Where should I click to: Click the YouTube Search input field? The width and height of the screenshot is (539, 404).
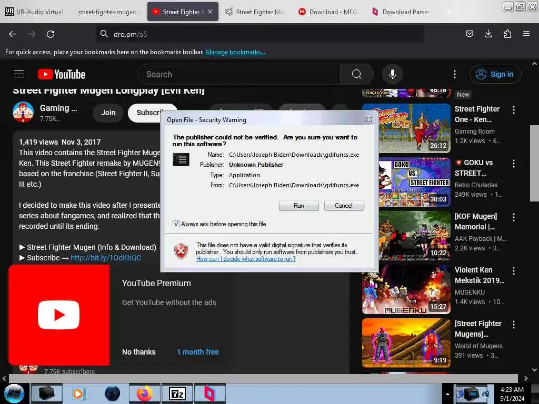click(x=239, y=74)
